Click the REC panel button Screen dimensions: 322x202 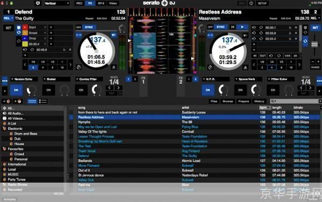tap(79, 3)
